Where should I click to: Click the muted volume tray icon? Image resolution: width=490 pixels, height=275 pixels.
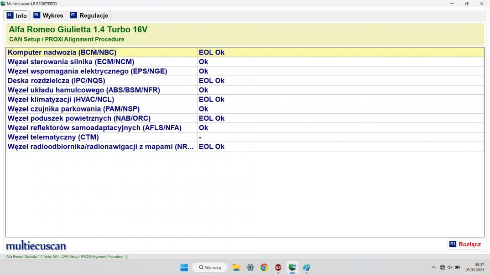click(450, 268)
